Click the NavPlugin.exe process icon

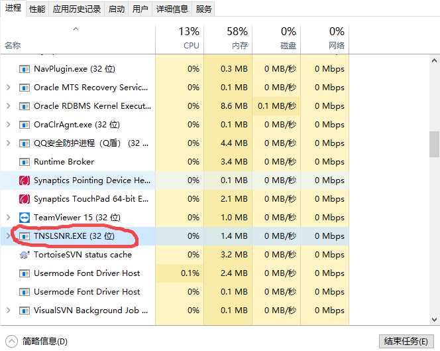tap(25, 69)
